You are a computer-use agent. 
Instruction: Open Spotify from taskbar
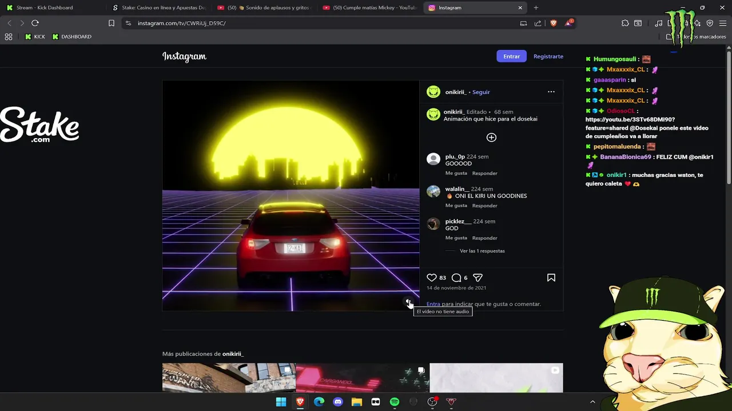(x=395, y=402)
